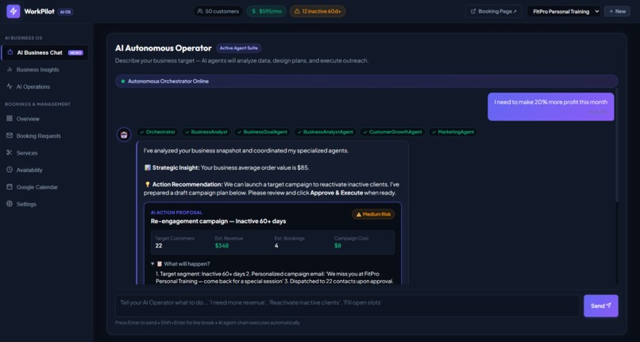Click the $595/mo revenue pill
640x342 pixels.
(267, 11)
